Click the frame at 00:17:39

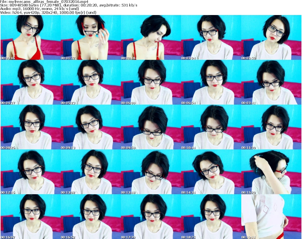[151, 217]
